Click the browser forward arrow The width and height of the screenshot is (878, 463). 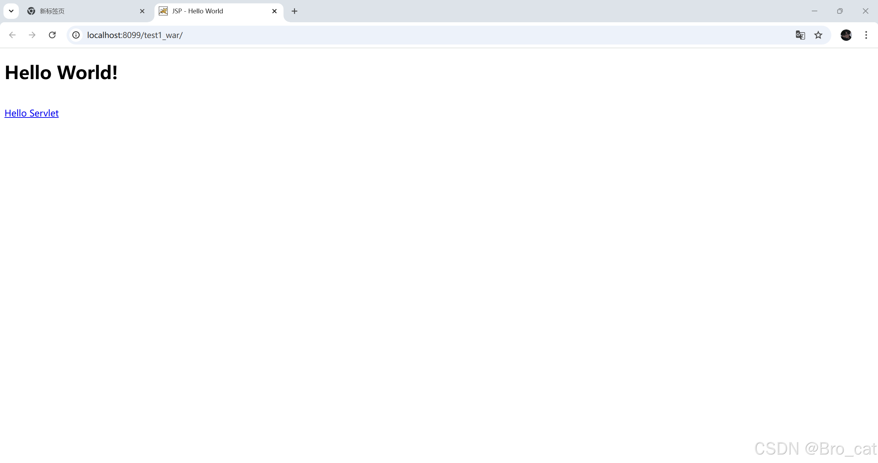point(32,35)
